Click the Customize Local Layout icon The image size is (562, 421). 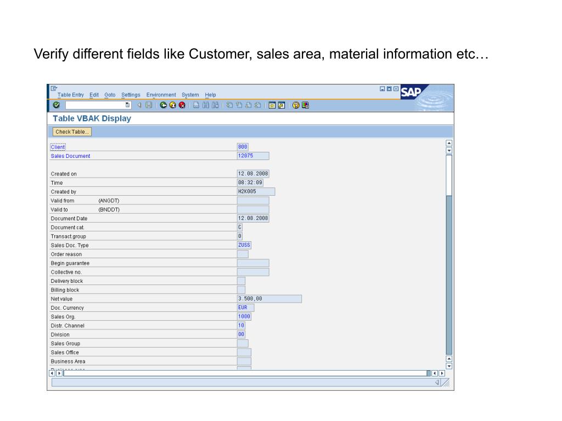point(305,105)
